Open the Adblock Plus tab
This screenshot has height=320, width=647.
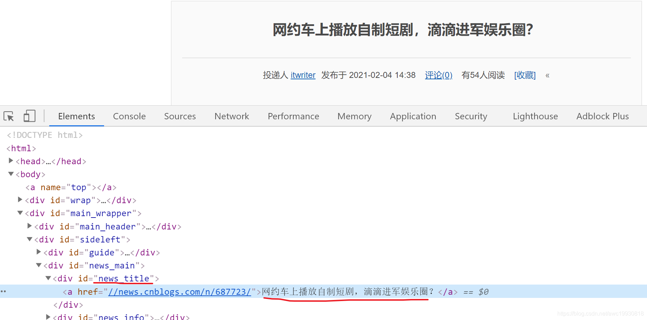pos(602,116)
